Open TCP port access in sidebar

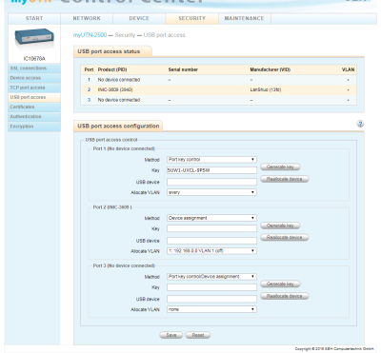(34, 88)
